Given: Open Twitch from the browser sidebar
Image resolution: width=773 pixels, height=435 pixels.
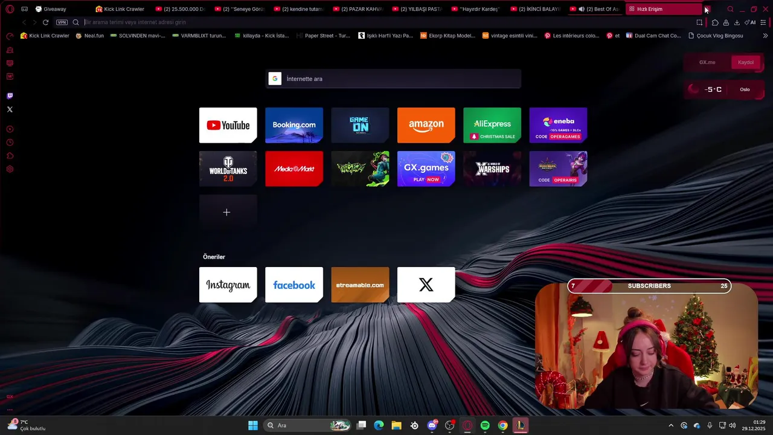Looking at the screenshot, I should coord(10,95).
